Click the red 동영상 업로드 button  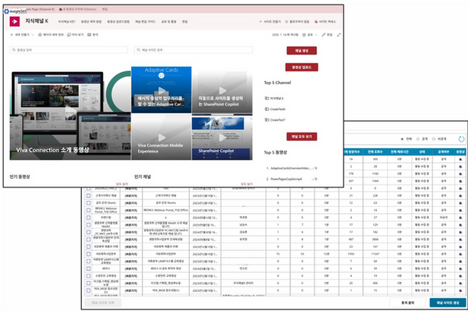pyautogui.click(x=302, y=67)
